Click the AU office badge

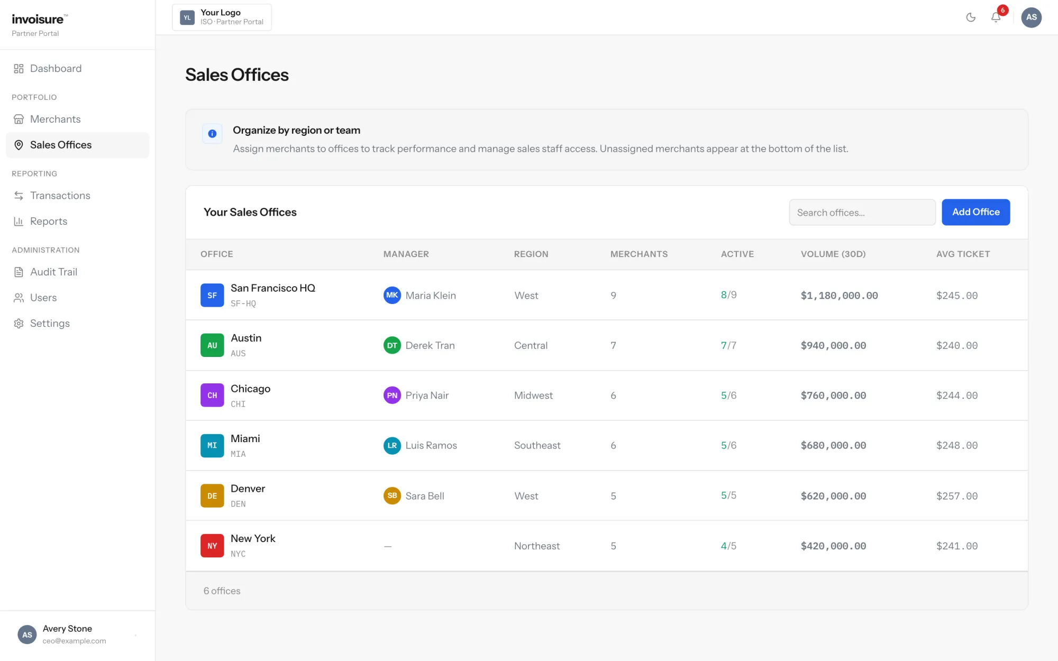coord(212,345)
